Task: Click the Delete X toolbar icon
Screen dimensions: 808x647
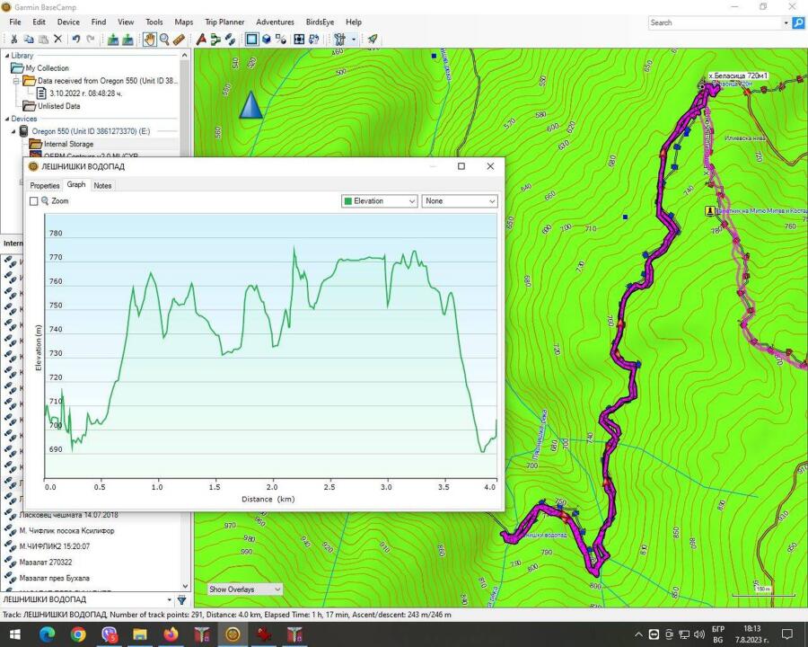Action: pyautogui.click(x=58, y=40)
